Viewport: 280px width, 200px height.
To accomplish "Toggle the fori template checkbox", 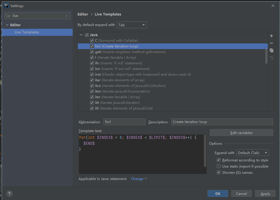I will pos(92,46).
